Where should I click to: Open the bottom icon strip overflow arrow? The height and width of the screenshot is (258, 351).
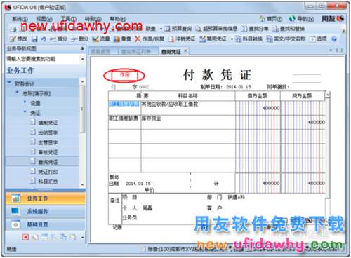tap(82, 238)
